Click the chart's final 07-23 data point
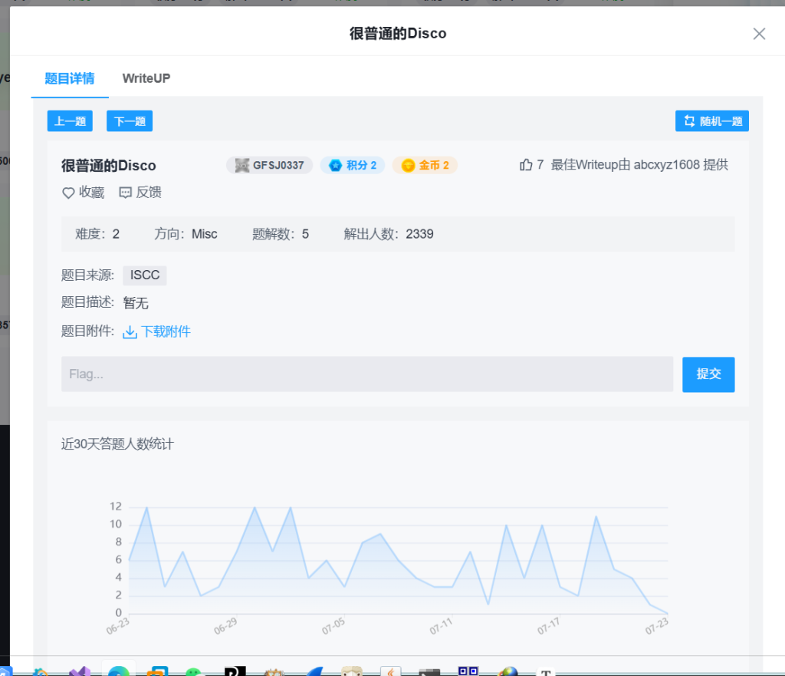The height and width of the screenshot is (676, 785). click(x=668, y=613)
